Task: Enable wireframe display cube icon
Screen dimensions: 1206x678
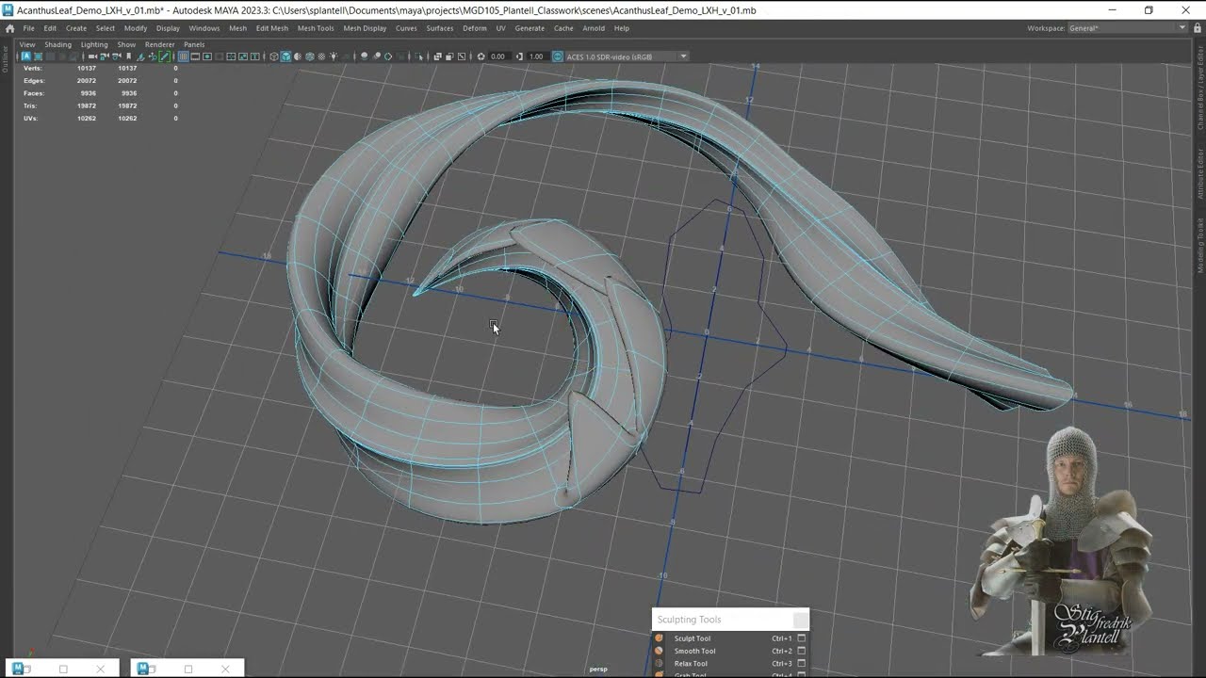Action: tap(274, 56)
